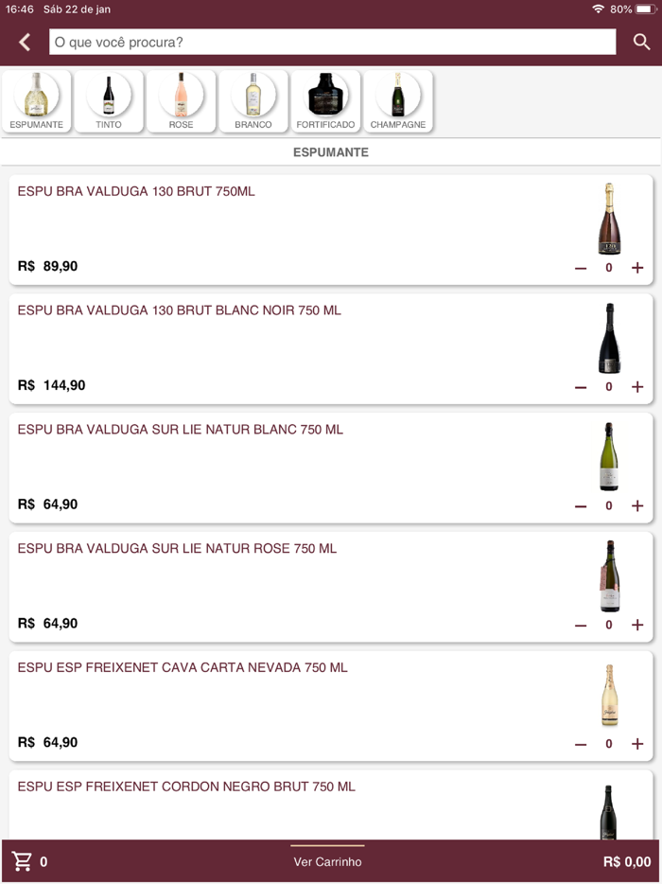This screenshot has height=884, width=662.
Task: Go back using the arrow icon
Action: click(23, 42)
